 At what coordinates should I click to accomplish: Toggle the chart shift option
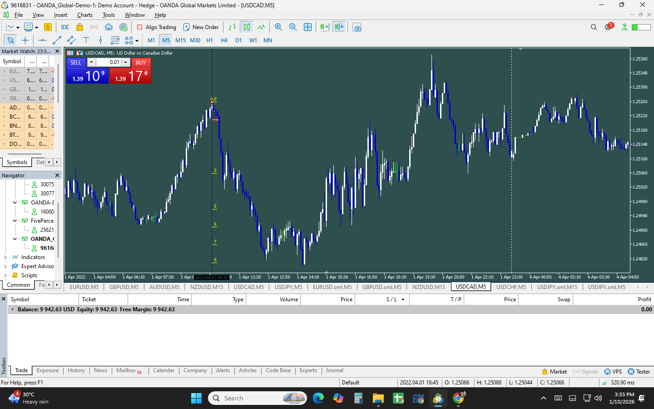tap(339, 27)
